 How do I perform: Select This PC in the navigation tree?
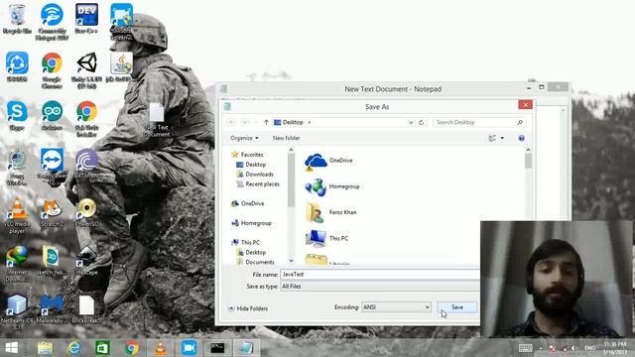[246, 242]
